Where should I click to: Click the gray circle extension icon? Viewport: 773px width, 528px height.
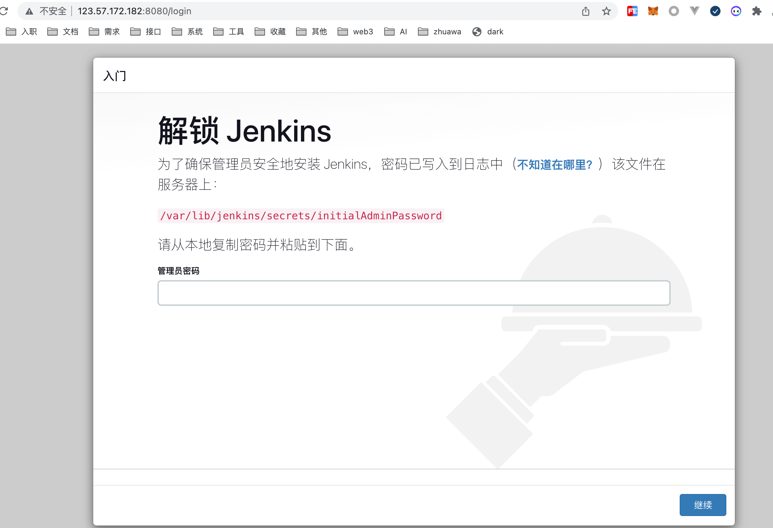click(x=674, y=11)
